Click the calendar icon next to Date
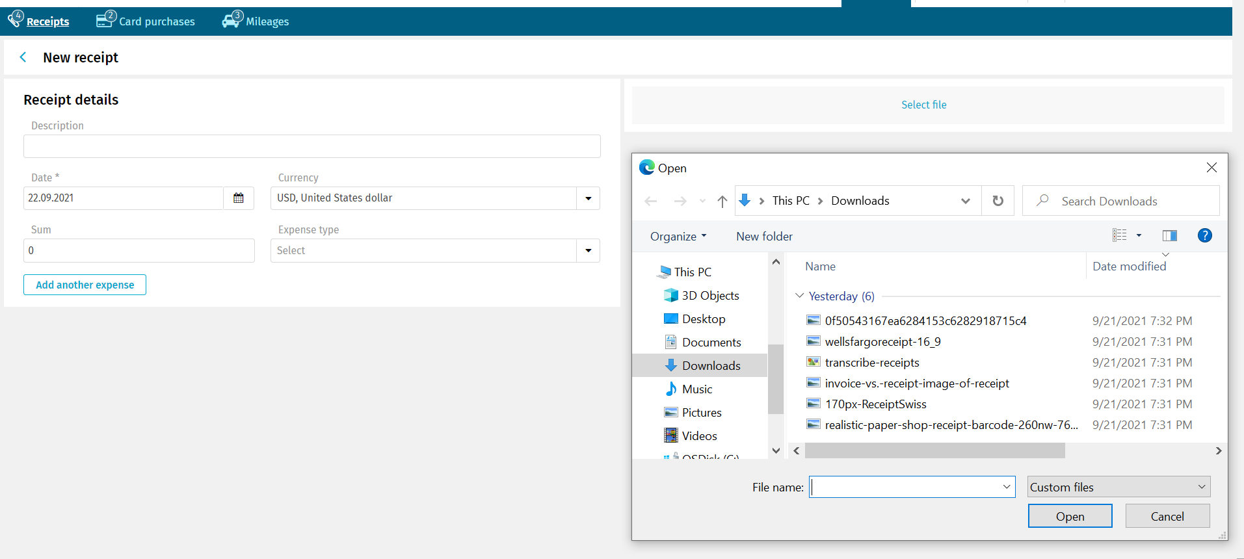The image size is (1244, 559). (x=239, y=198)
